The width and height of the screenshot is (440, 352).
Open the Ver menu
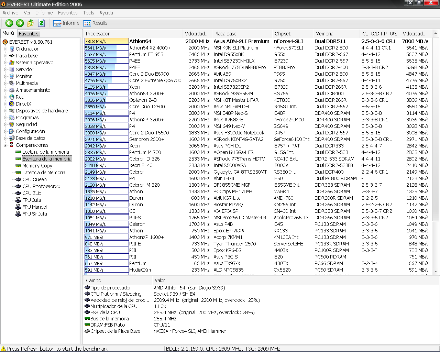point(27,13)
